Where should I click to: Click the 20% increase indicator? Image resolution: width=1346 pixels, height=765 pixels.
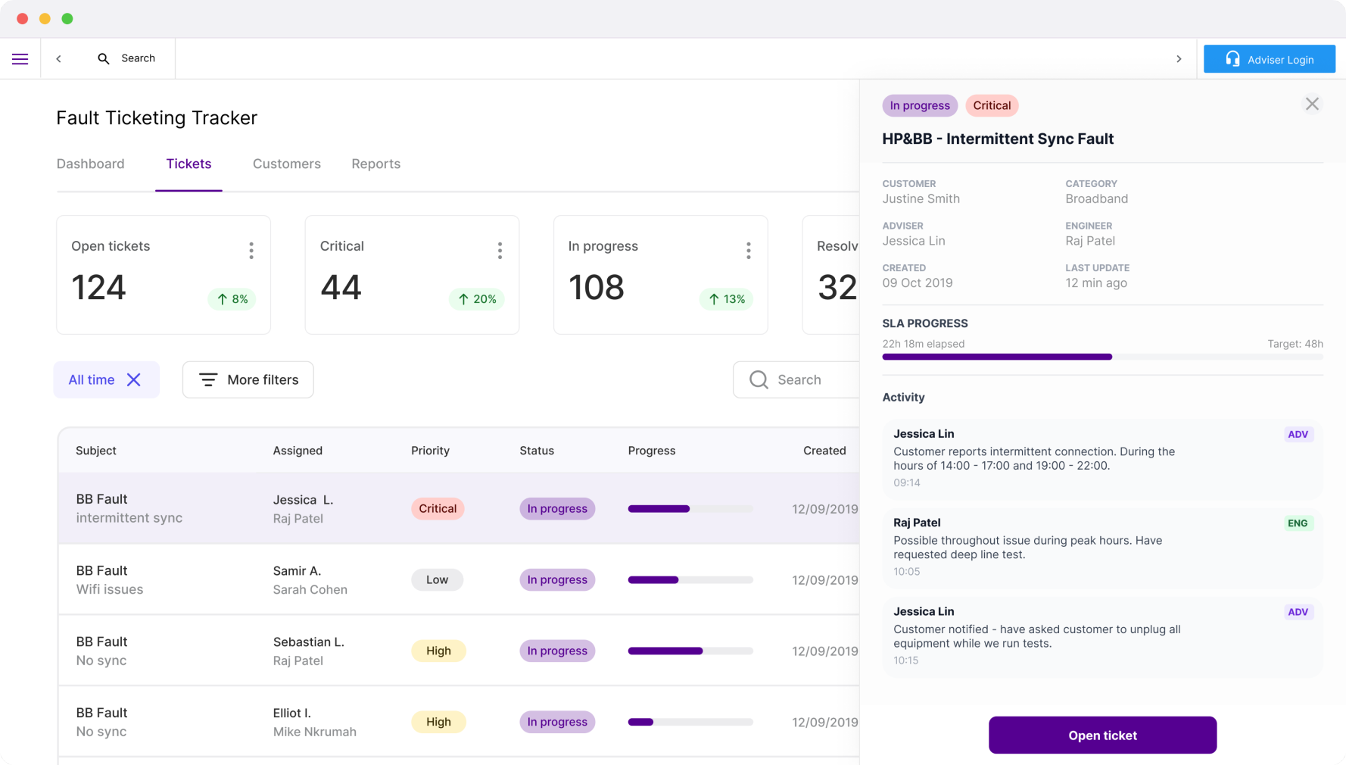(x=477, y=299)
